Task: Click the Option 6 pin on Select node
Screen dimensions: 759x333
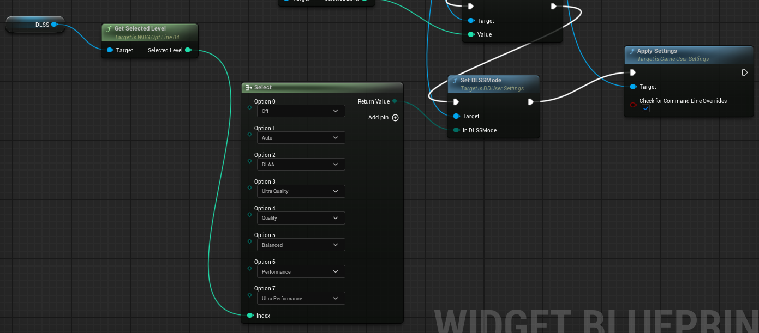Action: (x=249, y=268)
